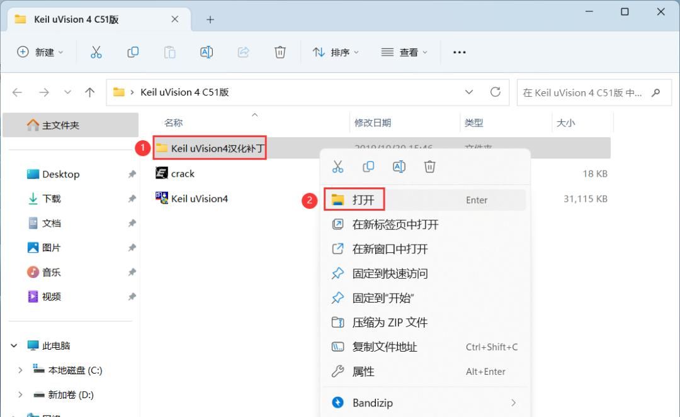This screenshot has height=417, width=680.
Task: Expand the Bandizip submenu
Action: tap(513, 403)
